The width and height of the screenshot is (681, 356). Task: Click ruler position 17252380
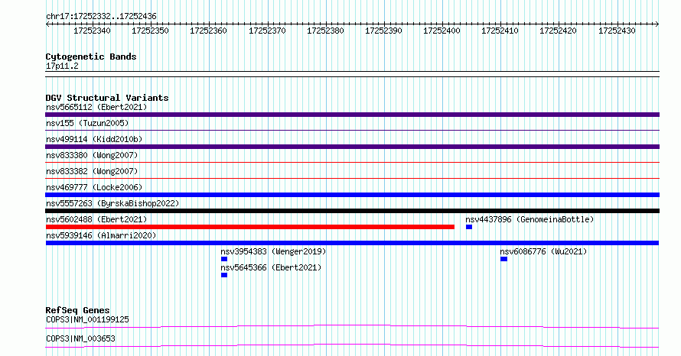click(x=325, y=31)
